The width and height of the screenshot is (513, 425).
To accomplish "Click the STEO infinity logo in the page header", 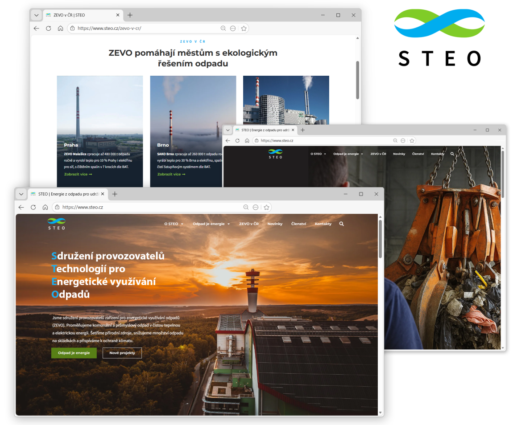I will (x=56, y=222).
